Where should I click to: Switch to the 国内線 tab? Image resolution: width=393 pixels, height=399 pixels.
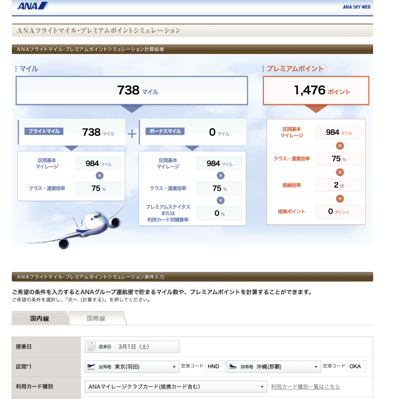40,318
